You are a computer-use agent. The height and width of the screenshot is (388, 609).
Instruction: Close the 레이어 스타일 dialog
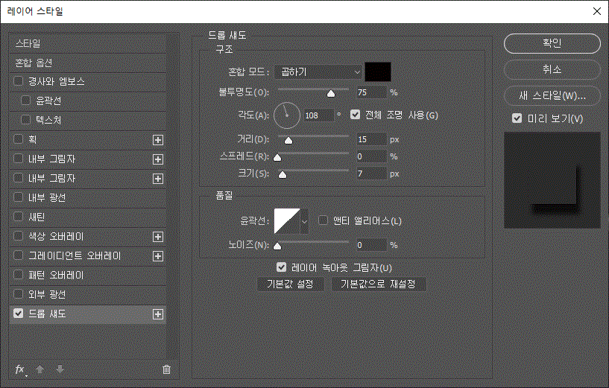[x=597, y=11]
